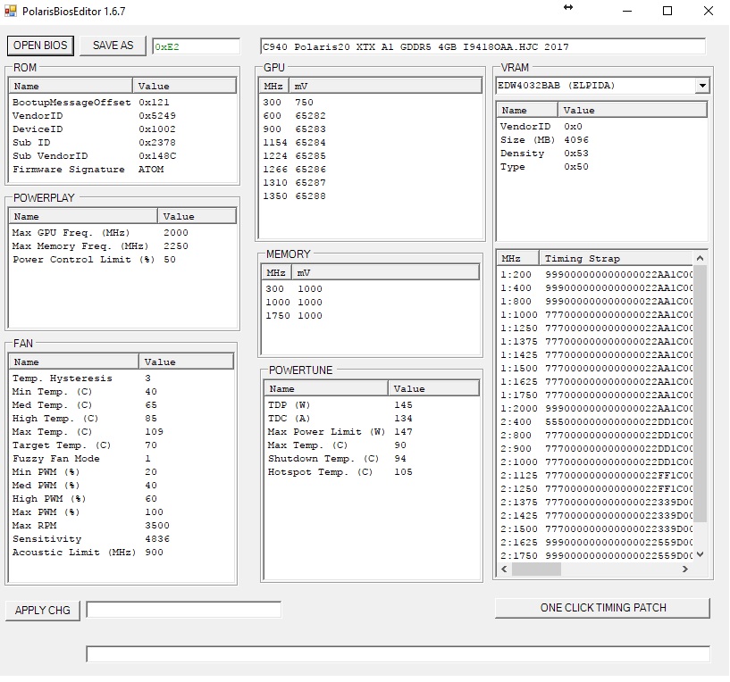This screenshot has width=730, height=682.
Task: Click ONE CLICK TIMING PATCH button
Action: [603, 608]
